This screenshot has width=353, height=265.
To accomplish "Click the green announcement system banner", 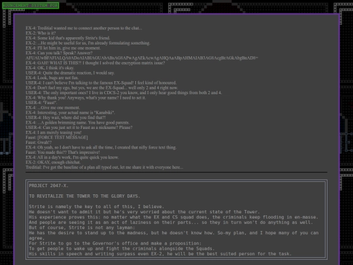I will 31,5.
